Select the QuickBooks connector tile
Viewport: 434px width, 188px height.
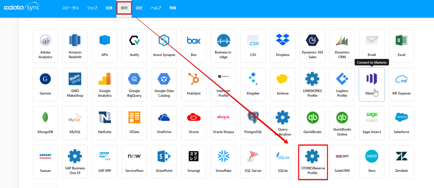[312, 123]
